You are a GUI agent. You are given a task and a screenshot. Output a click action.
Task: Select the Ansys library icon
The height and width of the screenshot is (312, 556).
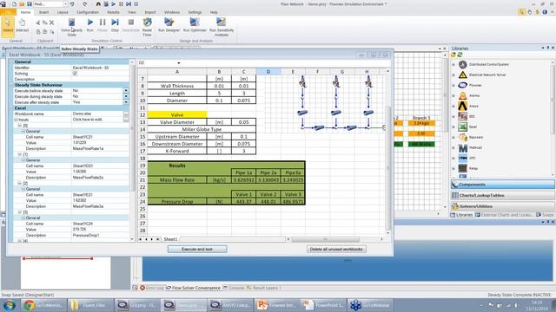(463, 106)
